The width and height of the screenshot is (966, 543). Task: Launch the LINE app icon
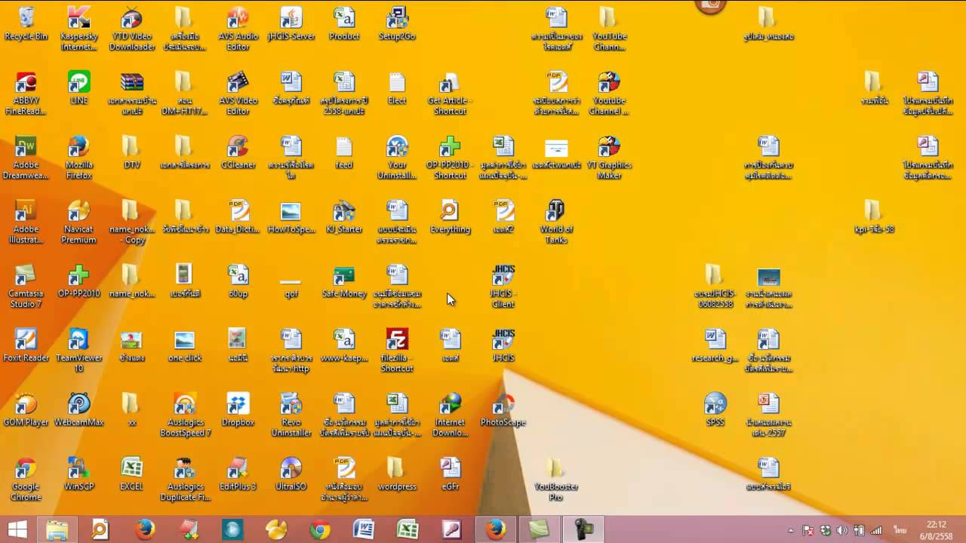[x=78, y=88]
